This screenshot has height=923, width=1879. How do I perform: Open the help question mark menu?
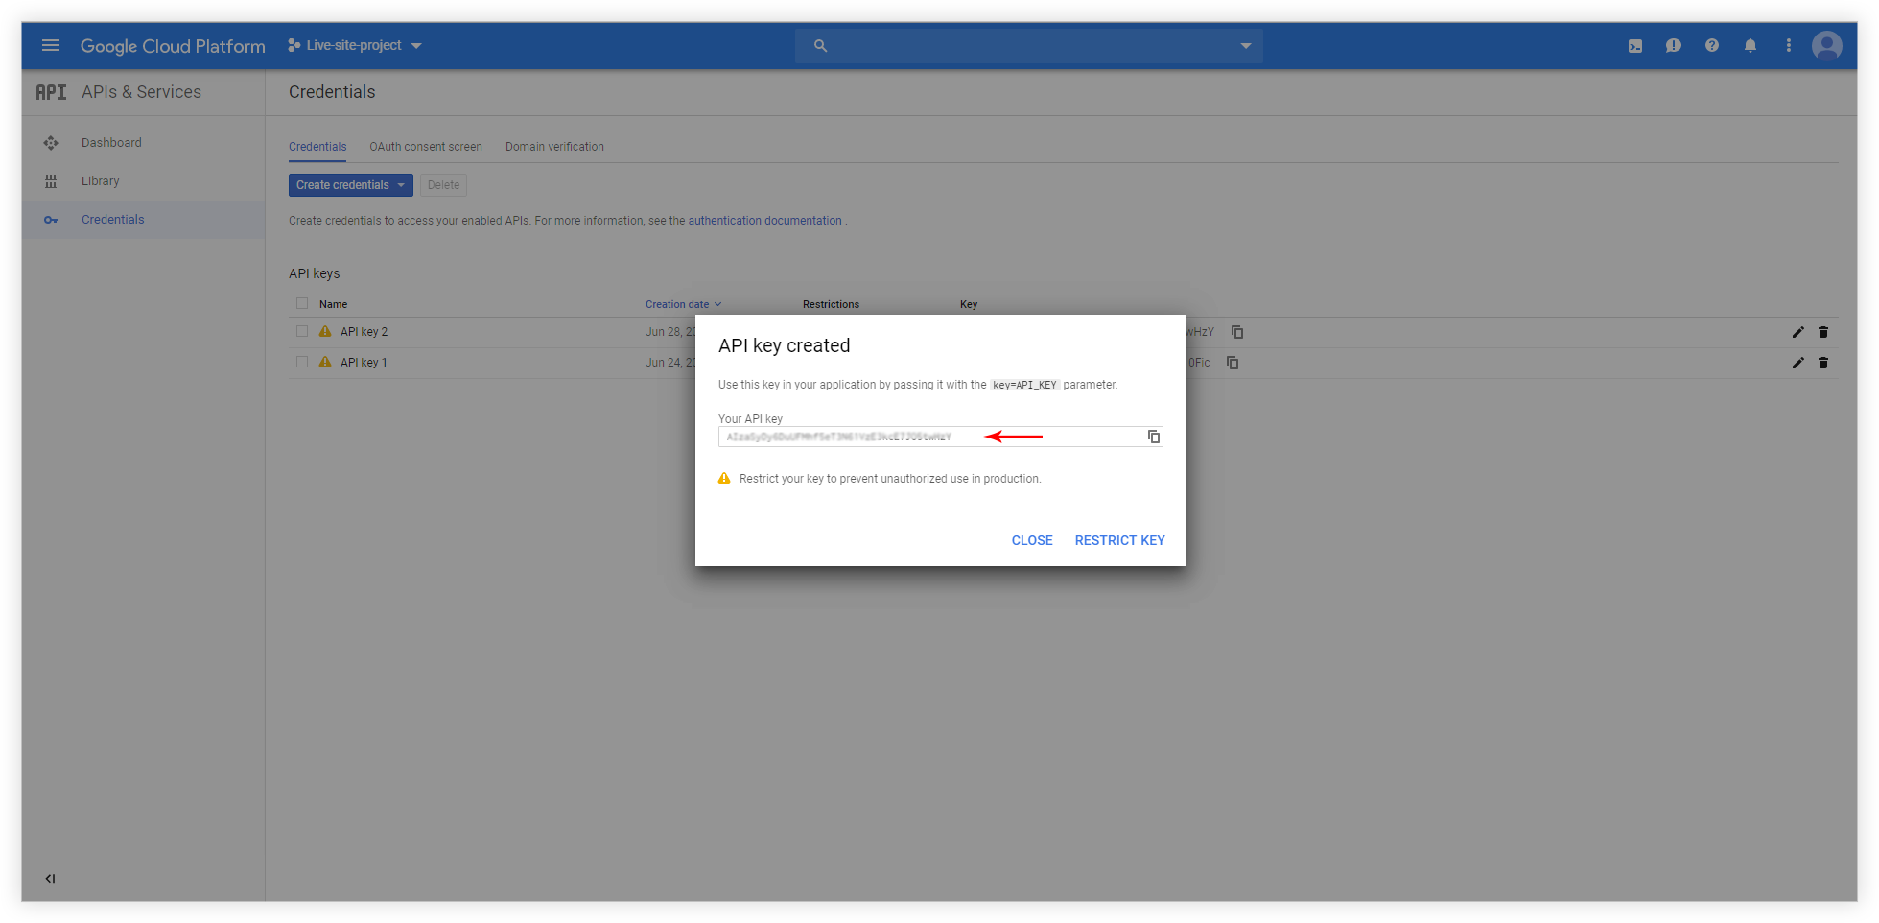click(1712, 46)
